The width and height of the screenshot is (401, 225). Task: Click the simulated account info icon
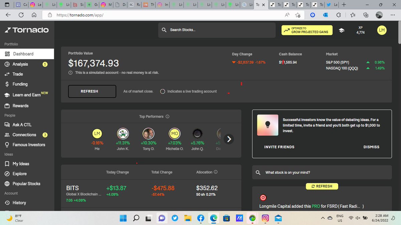click(x=70, y=73)
